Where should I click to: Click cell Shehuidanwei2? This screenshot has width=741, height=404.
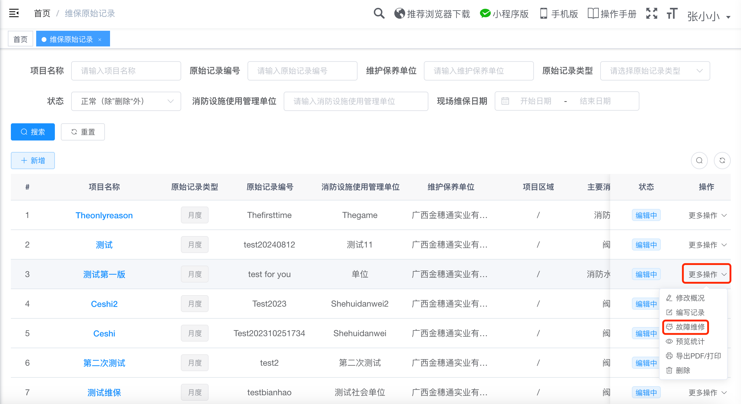pos(360,304)
